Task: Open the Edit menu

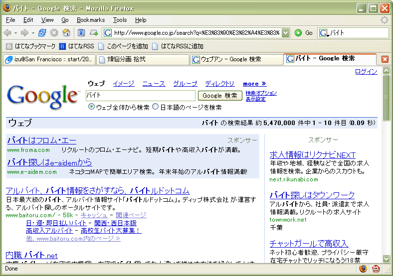Action: (28, 20)
